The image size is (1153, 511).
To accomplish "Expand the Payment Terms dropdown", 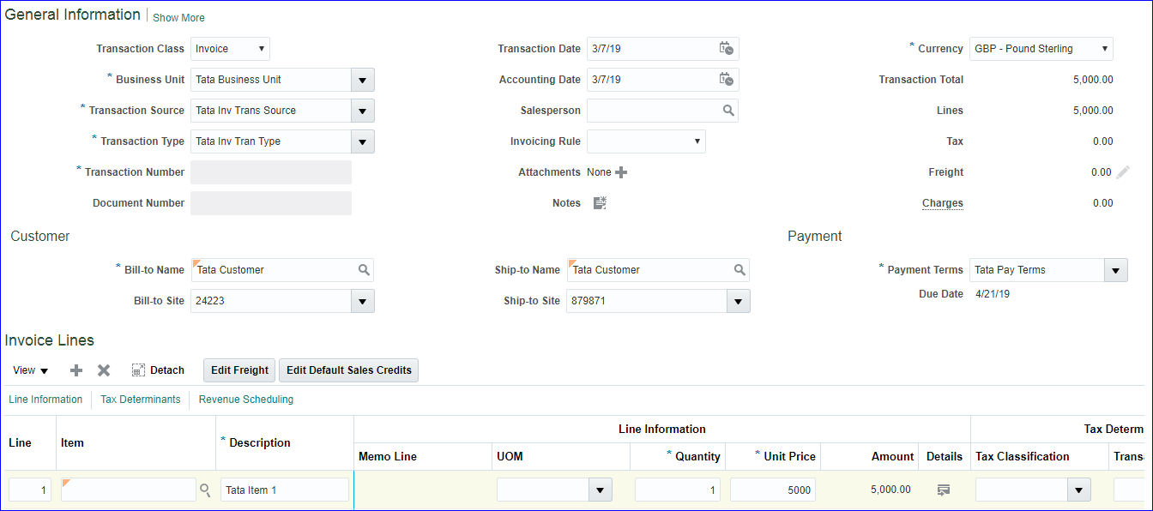I will [1115, 270].
